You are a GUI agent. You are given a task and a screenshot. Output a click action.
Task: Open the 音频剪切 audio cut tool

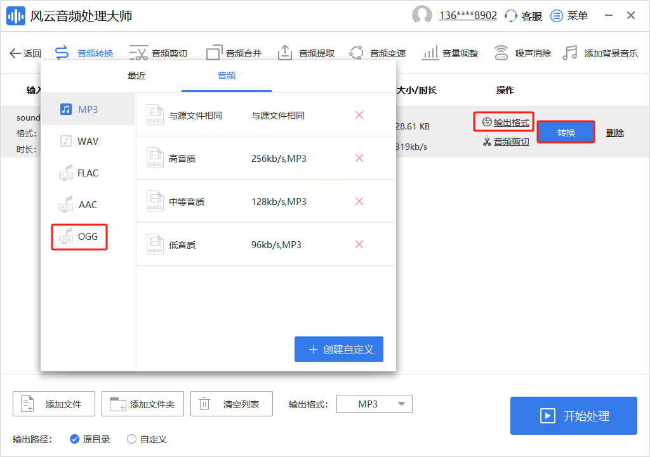point(159,53)
